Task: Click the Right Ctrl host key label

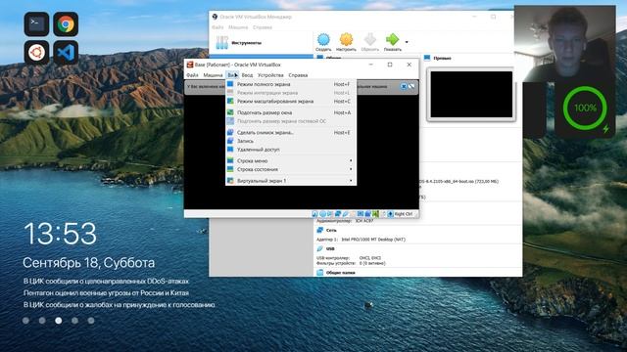Action: coord(403,214)
